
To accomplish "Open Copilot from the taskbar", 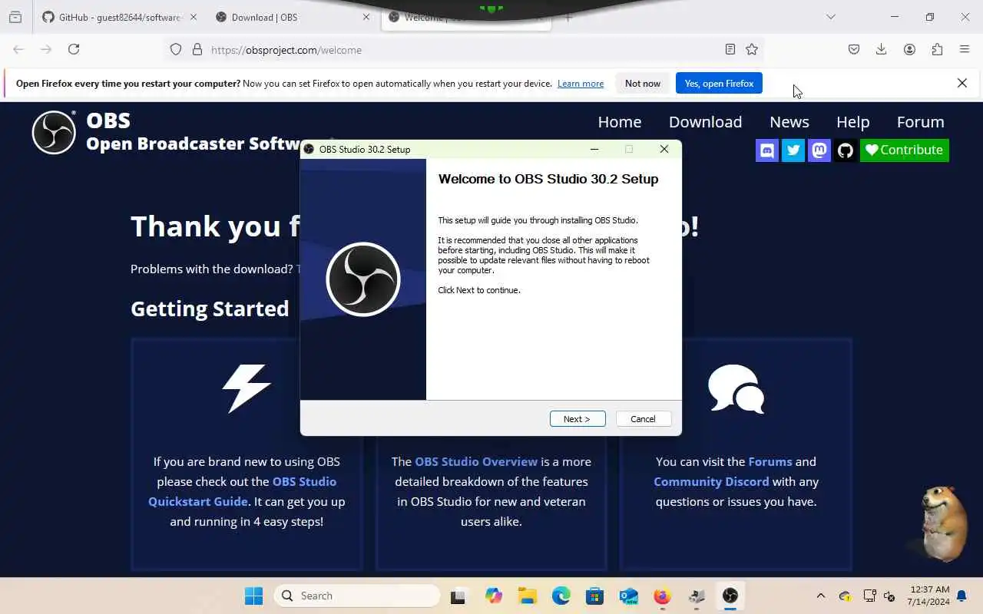I will point(493,596).
